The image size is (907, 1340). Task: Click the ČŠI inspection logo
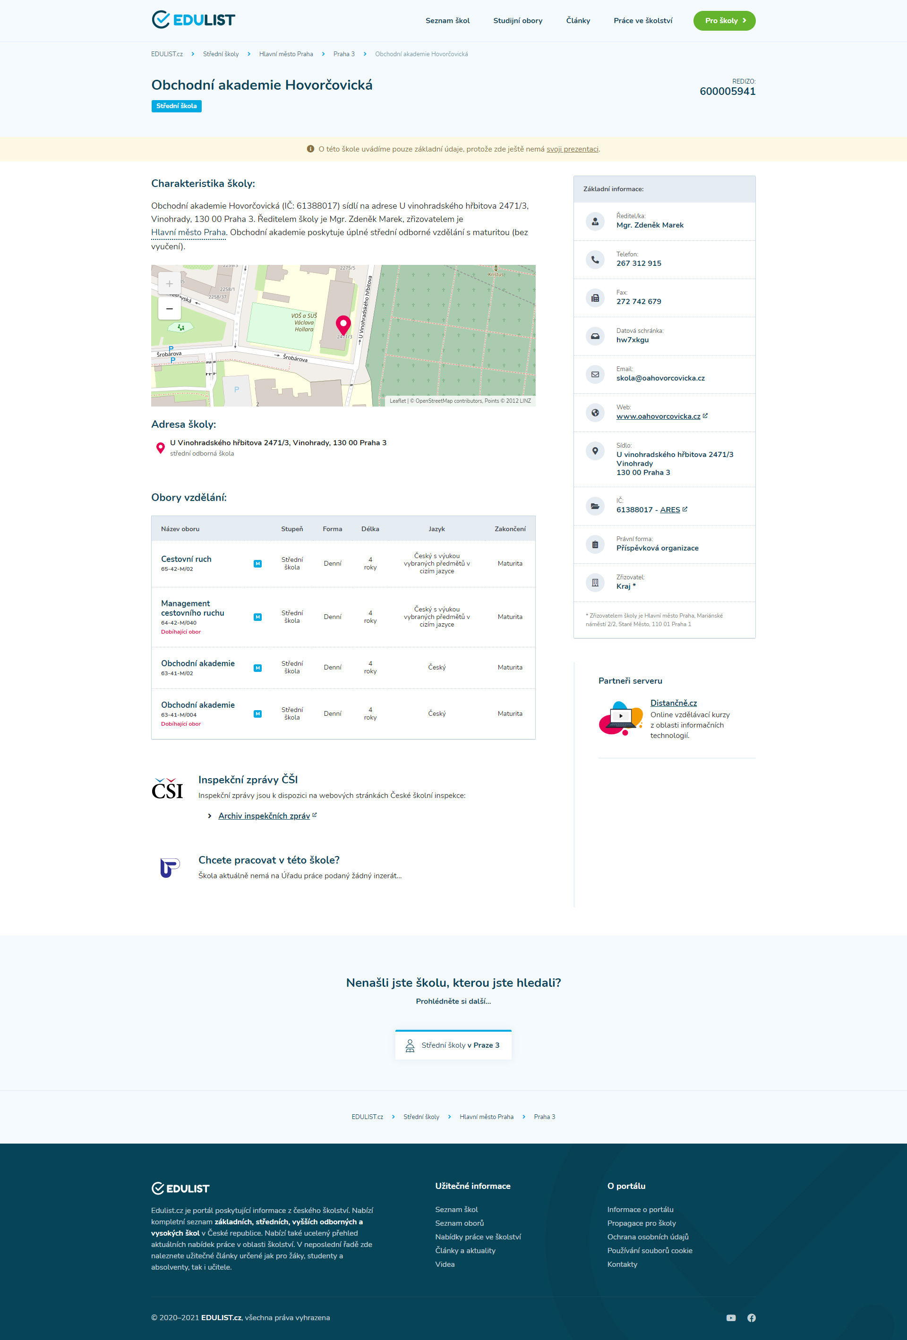point(167,788)
